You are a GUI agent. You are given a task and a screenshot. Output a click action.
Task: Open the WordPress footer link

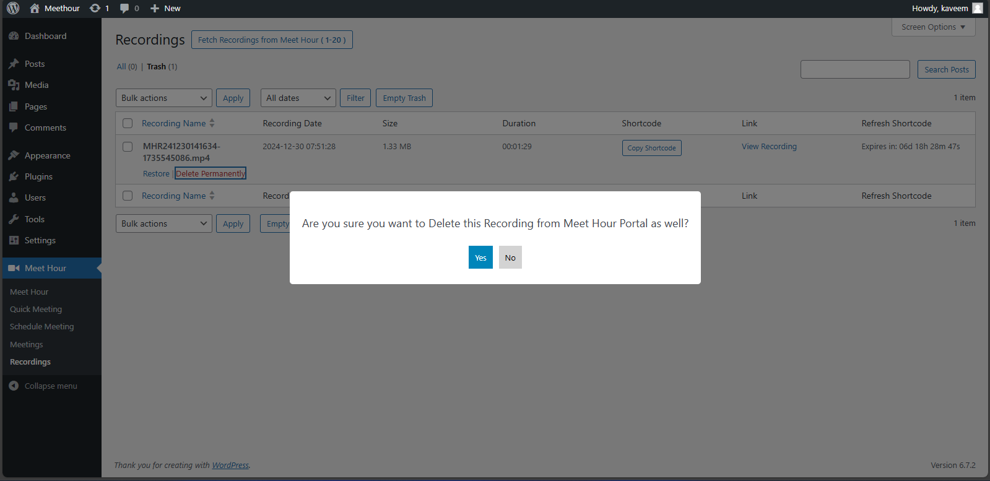click(230, 466)
